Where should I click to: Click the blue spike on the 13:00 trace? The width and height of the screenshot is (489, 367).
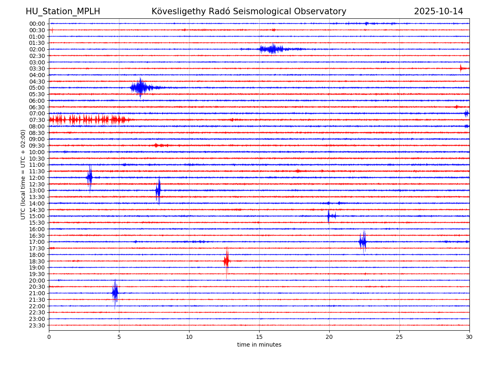pos(158,190)
